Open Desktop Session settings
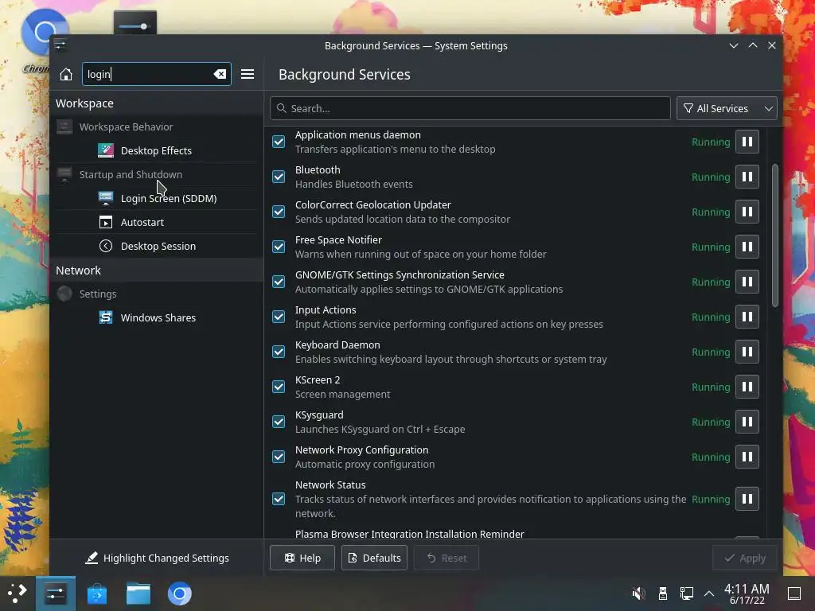815x611 pixels. point(156,247)
